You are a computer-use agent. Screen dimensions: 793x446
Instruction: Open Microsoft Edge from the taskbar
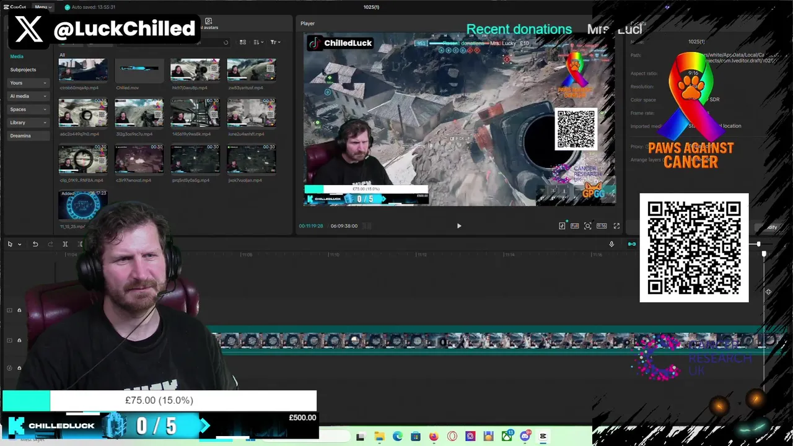[x=397, y=437]
